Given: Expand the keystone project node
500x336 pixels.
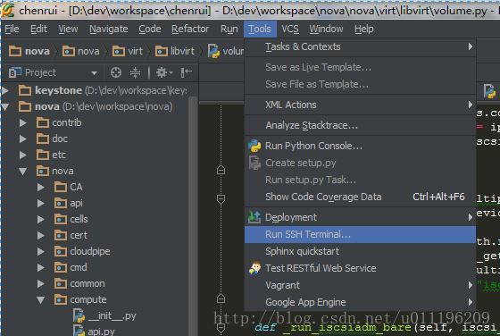Looking at the screenshot, I should pyautogui.click(x=5, y=90).
